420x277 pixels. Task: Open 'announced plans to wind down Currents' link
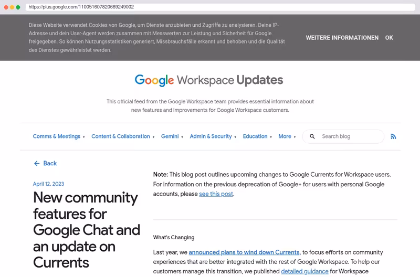[x=244, y=252]
